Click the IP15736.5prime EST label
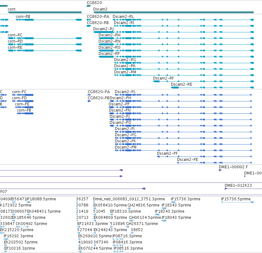The image size is (262, 253). (x=236, y=199)
